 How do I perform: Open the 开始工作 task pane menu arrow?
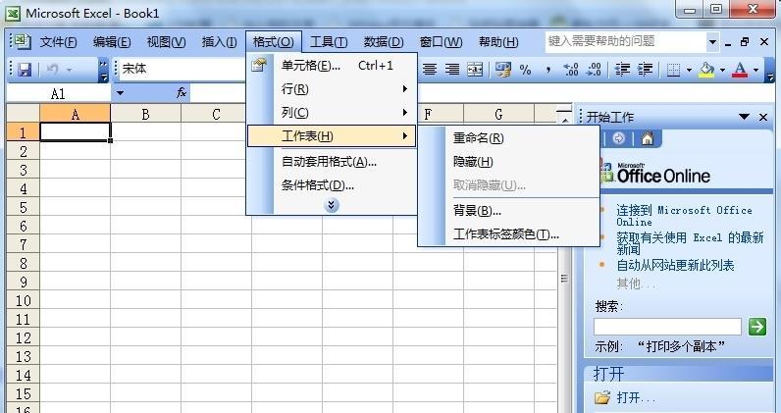744,117
